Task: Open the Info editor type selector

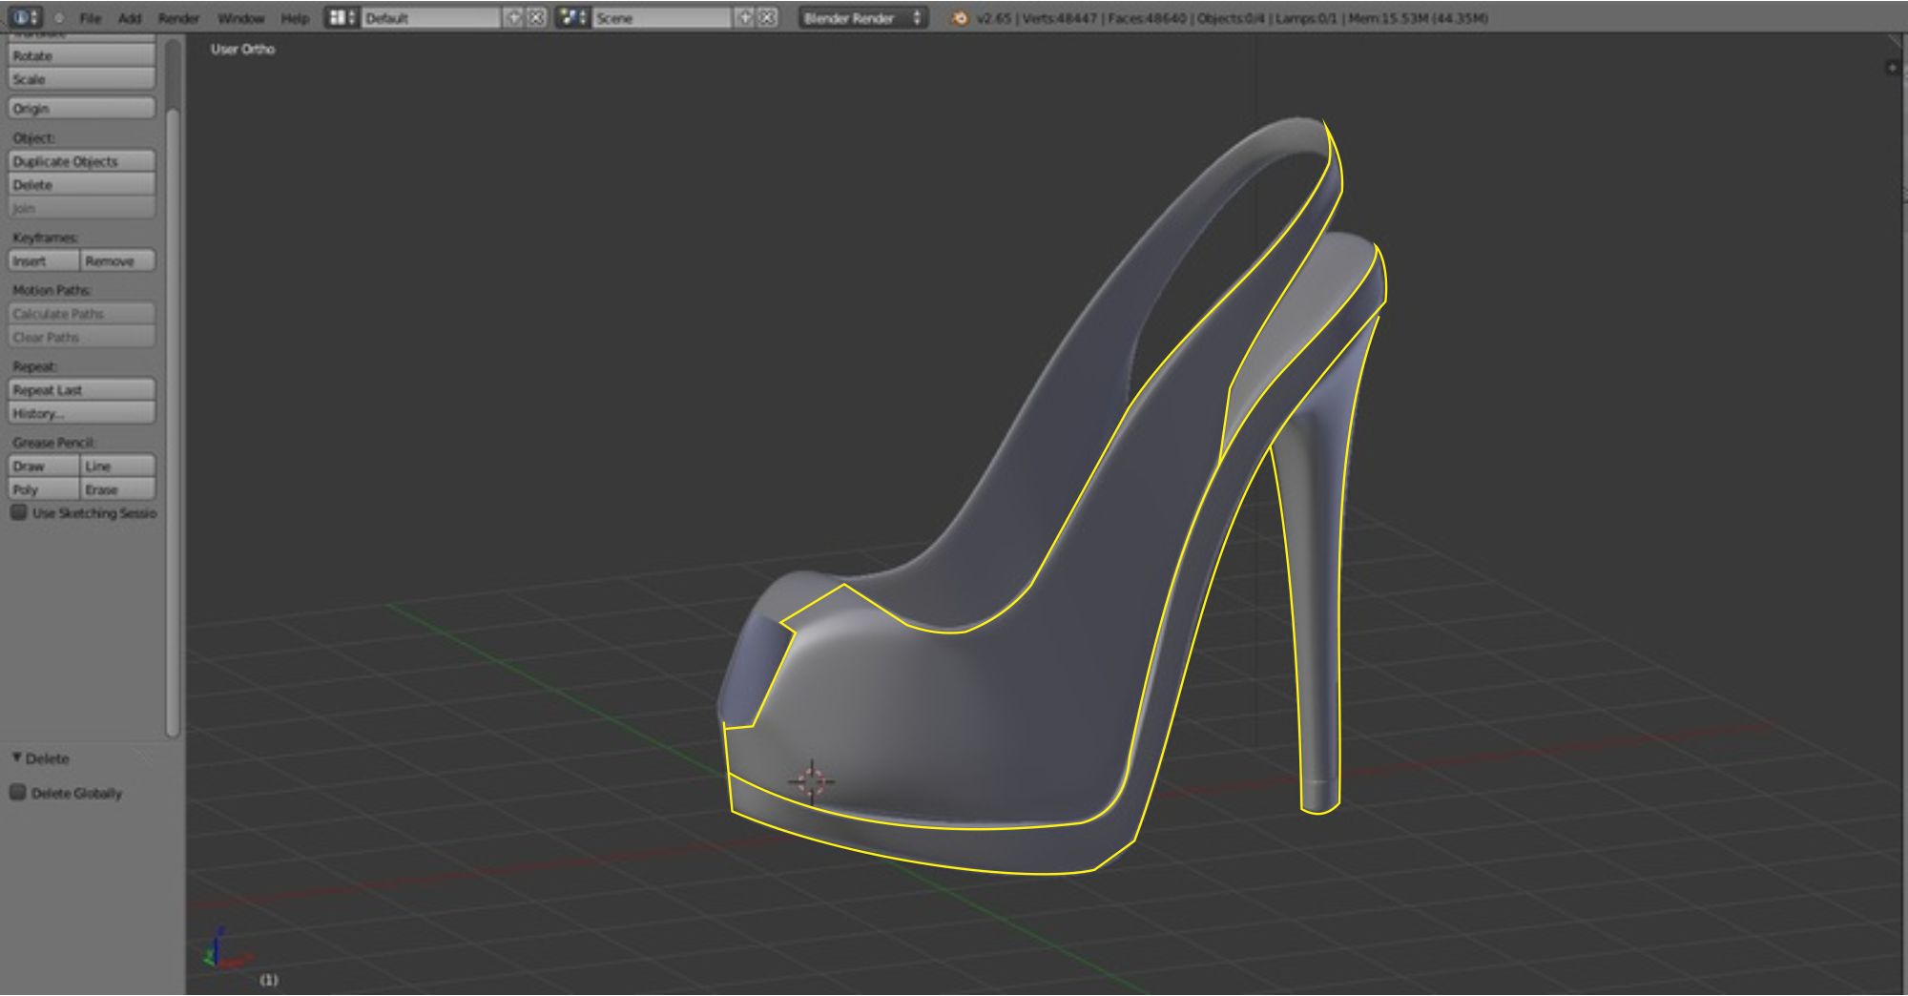Action: (x=25, y=17)
